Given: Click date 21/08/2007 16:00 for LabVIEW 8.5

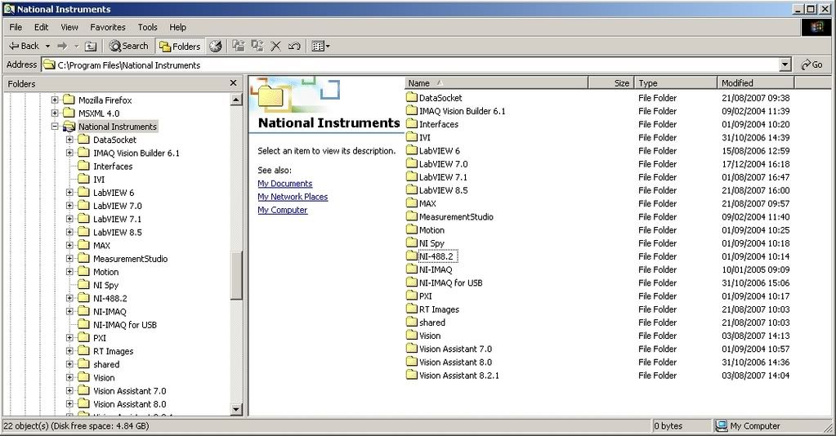Looking at the screenshot, I should (755, 190).
